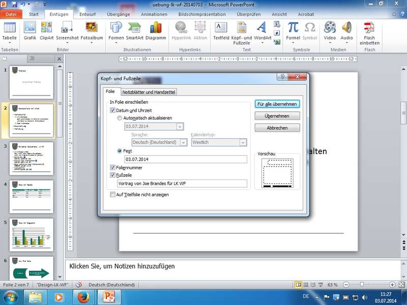Enable Auf Titelfolie nicht anzeigen
The width and height of the screenshot is (407, 305).
tap(113, 194)
